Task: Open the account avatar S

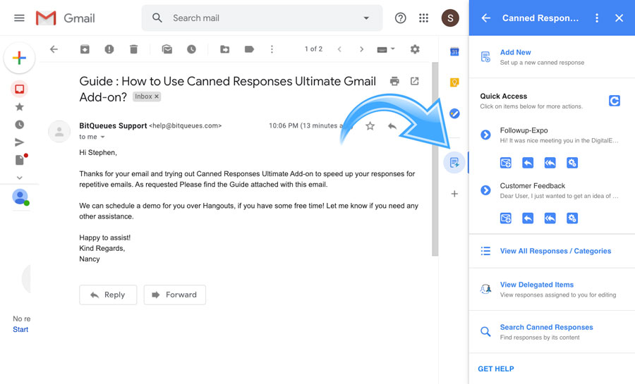Action: point(450,18)
